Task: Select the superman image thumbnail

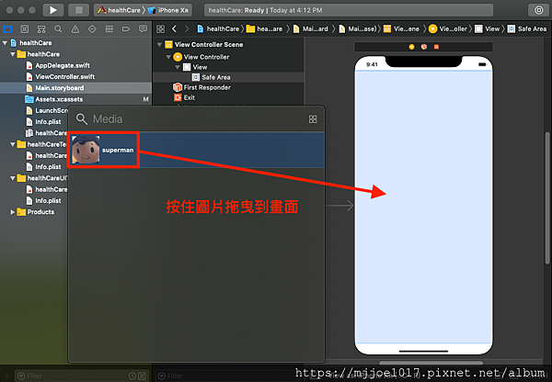Action: pyautogui.click(x=86, y=150)
